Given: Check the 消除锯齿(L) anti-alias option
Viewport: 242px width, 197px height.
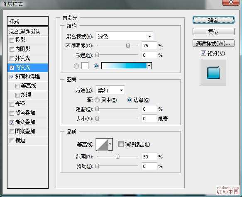Looking at the screenshot, I should (x=121, y=144).
